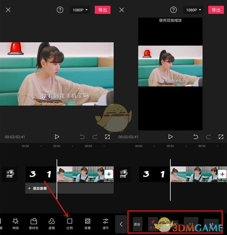Open 特效 effects tool
The height and width of the screenshot is (235, 227).
pyautogui.click(x=16, y=224)
